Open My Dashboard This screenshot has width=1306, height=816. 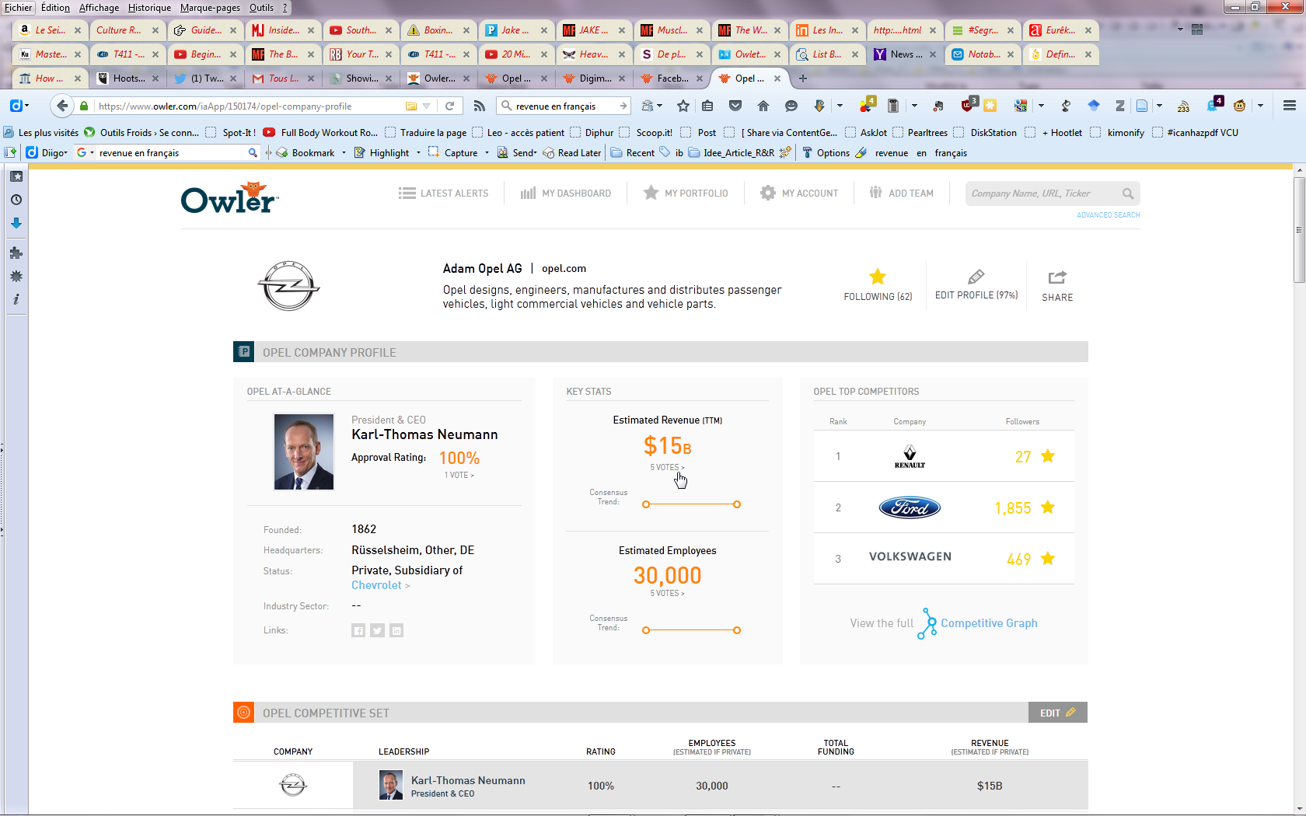pyautogui.click(x=566, y=194)
